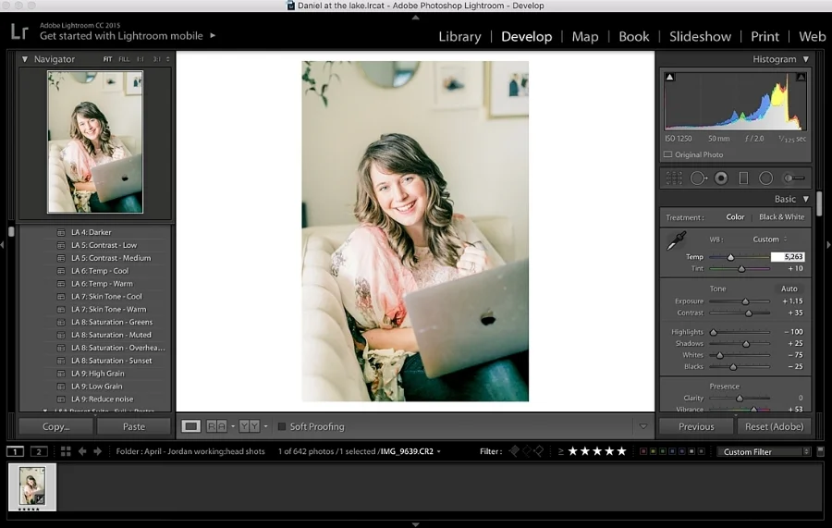Click the preset icon beside LA 4: Darker
The image size is (832, 528).
coord(61,232)
